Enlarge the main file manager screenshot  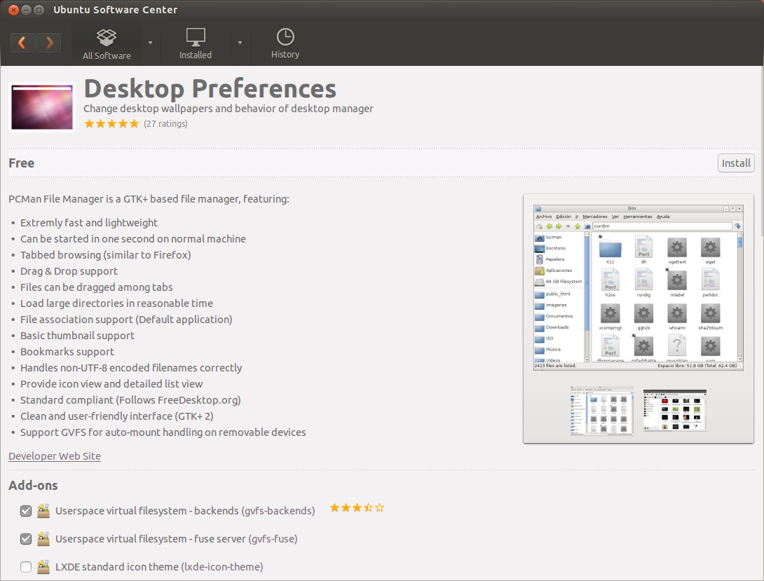[x=639, y=288]
